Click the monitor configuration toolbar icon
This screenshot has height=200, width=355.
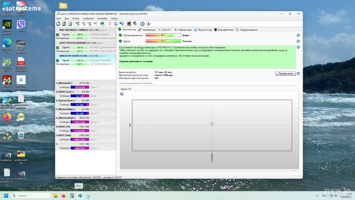[129, 24]
